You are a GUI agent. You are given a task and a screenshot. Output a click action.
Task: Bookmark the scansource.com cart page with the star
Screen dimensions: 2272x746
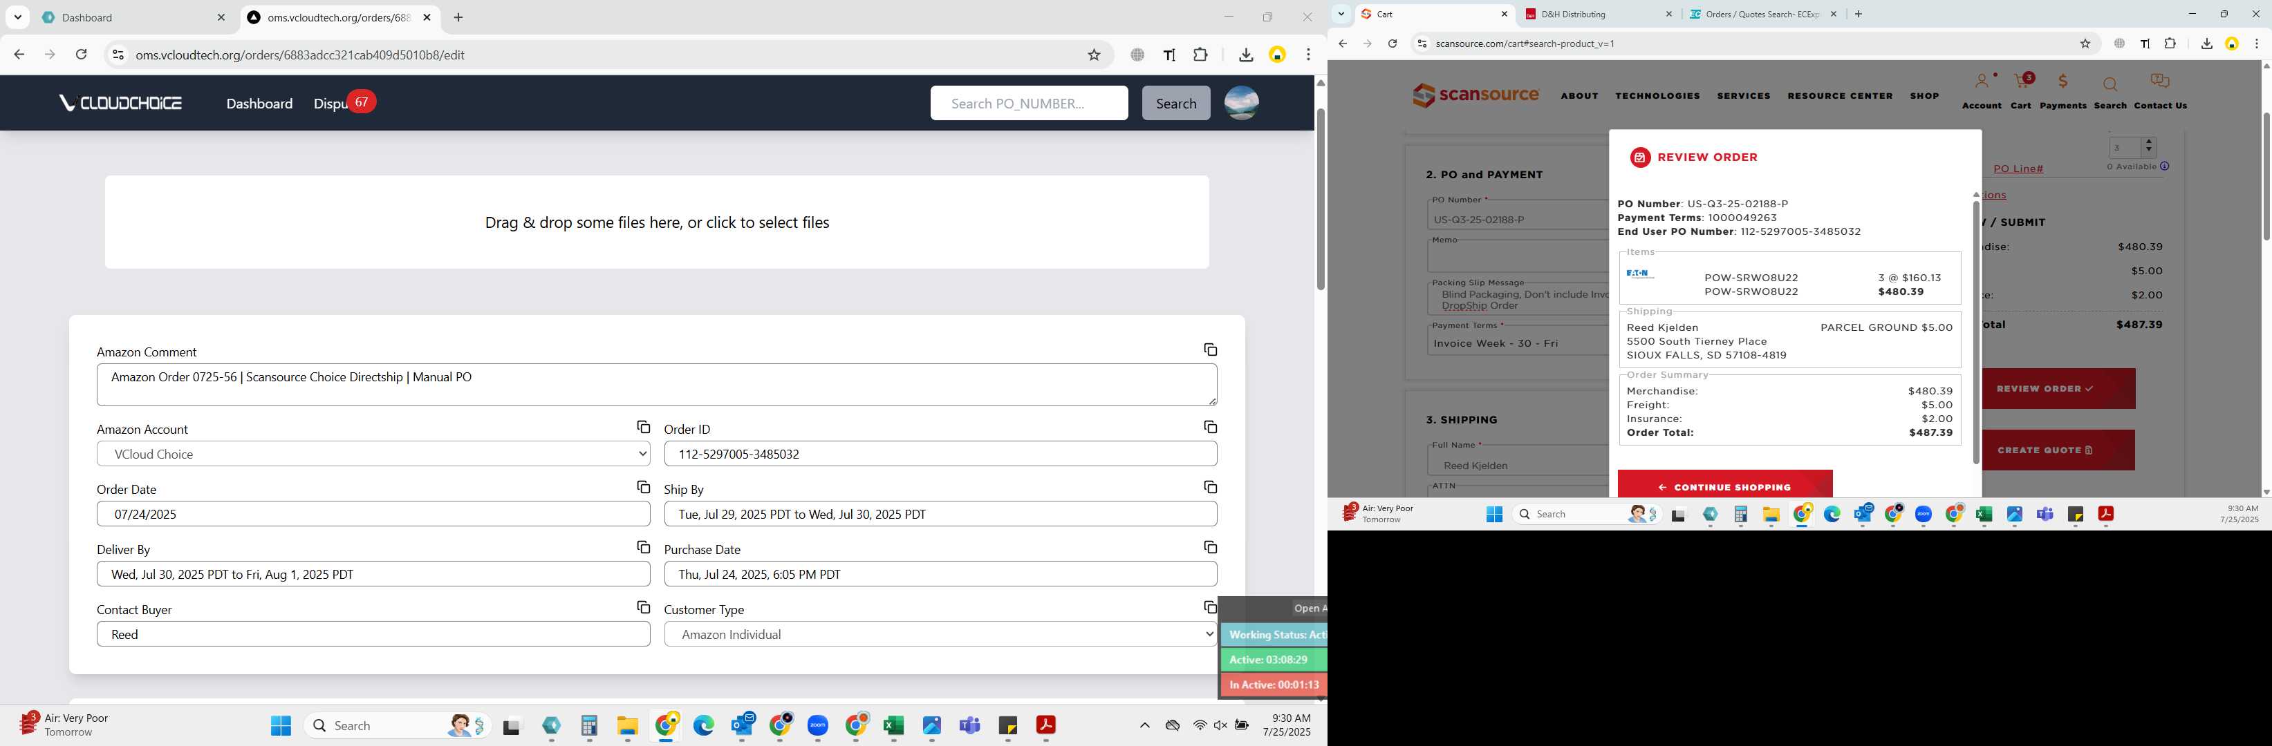tap(2085, 43)
